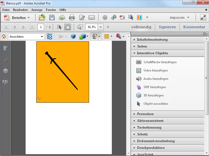Screen dimensions: 209x156
Task: Click the cross section tool icon
Action: click(x=119, y=36)
